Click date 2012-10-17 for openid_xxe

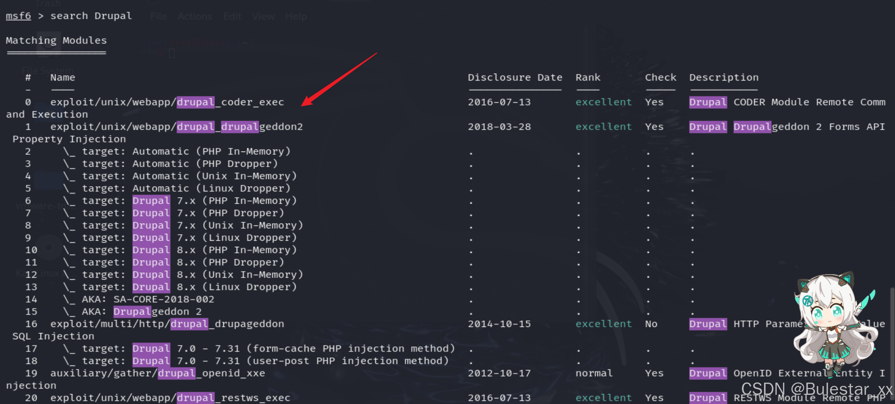[499, 373]
